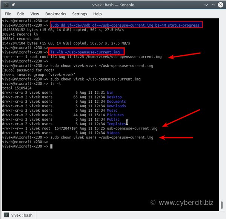Close the Konsole window
The width and height of the screenshot is (226, 219).
pos(220,5)
